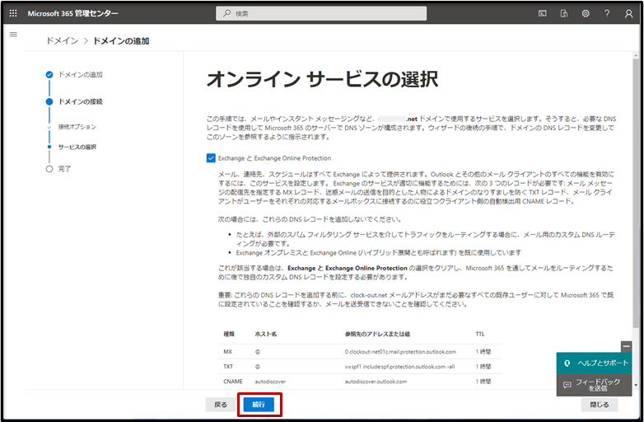Click the TXT record type cell
Screen dimensions: 644x422
click(228, 367)
